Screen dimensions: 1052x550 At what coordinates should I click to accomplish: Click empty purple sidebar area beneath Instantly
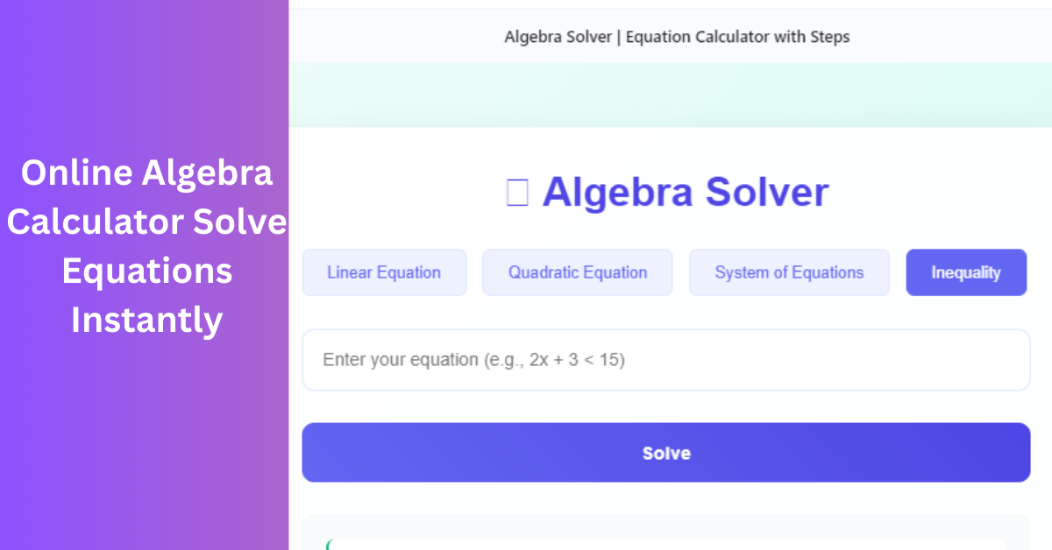(x=145, y=438)
